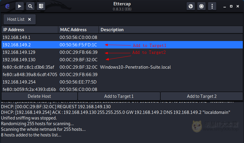The width and height of the screenshot is (244, 143).
Task: Select host 192.168.149.254 row
Action: pos(122,82)
